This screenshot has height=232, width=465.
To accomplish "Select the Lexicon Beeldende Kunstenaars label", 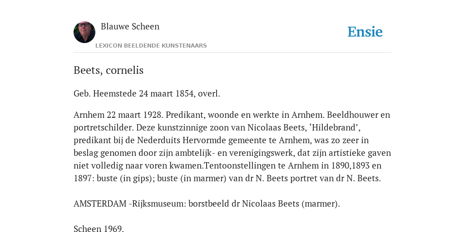I will (x=151, y=46).
